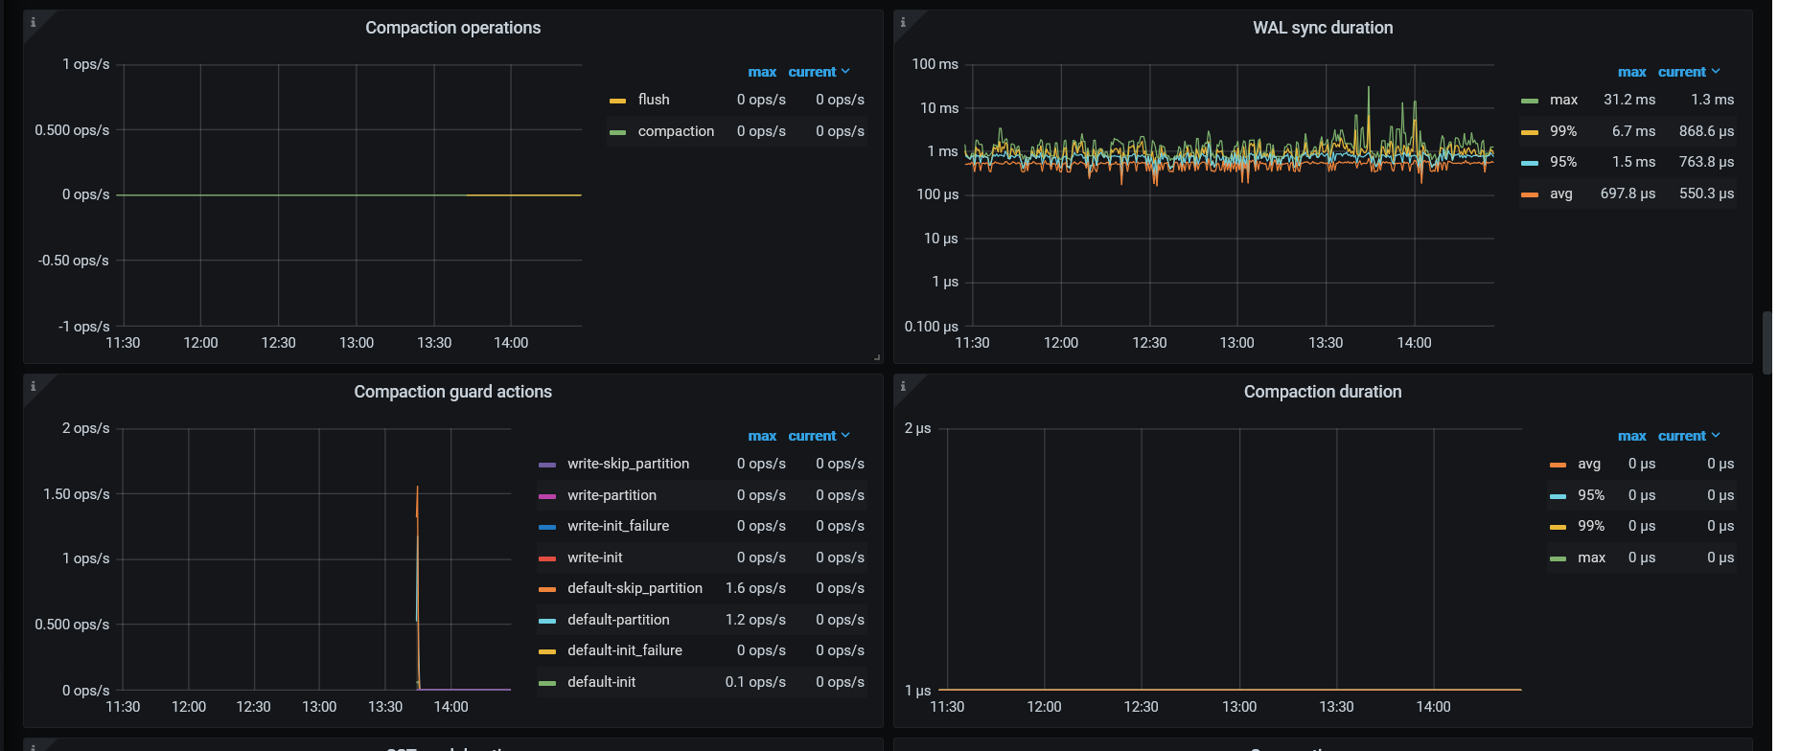Toggle write-init_failure series in legend
Viewport: 1801px width, 751px height.
pyautogui.click(x=618, y=526)
